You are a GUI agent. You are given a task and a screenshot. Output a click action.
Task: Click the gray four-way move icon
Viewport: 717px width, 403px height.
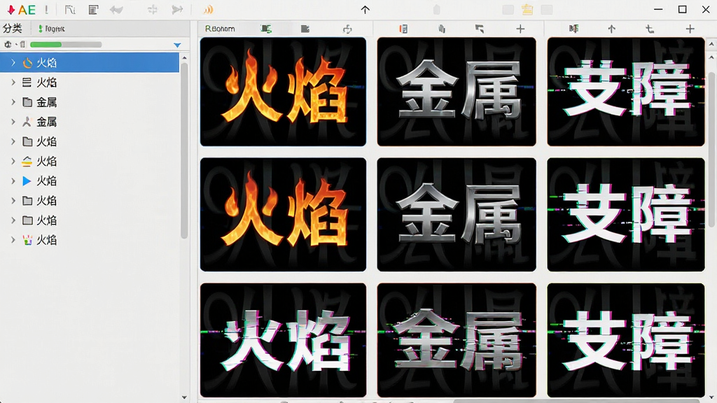click(x=152, y=10)
